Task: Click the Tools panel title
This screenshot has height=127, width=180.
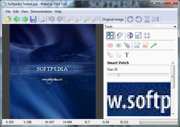Action: point(109,27)
